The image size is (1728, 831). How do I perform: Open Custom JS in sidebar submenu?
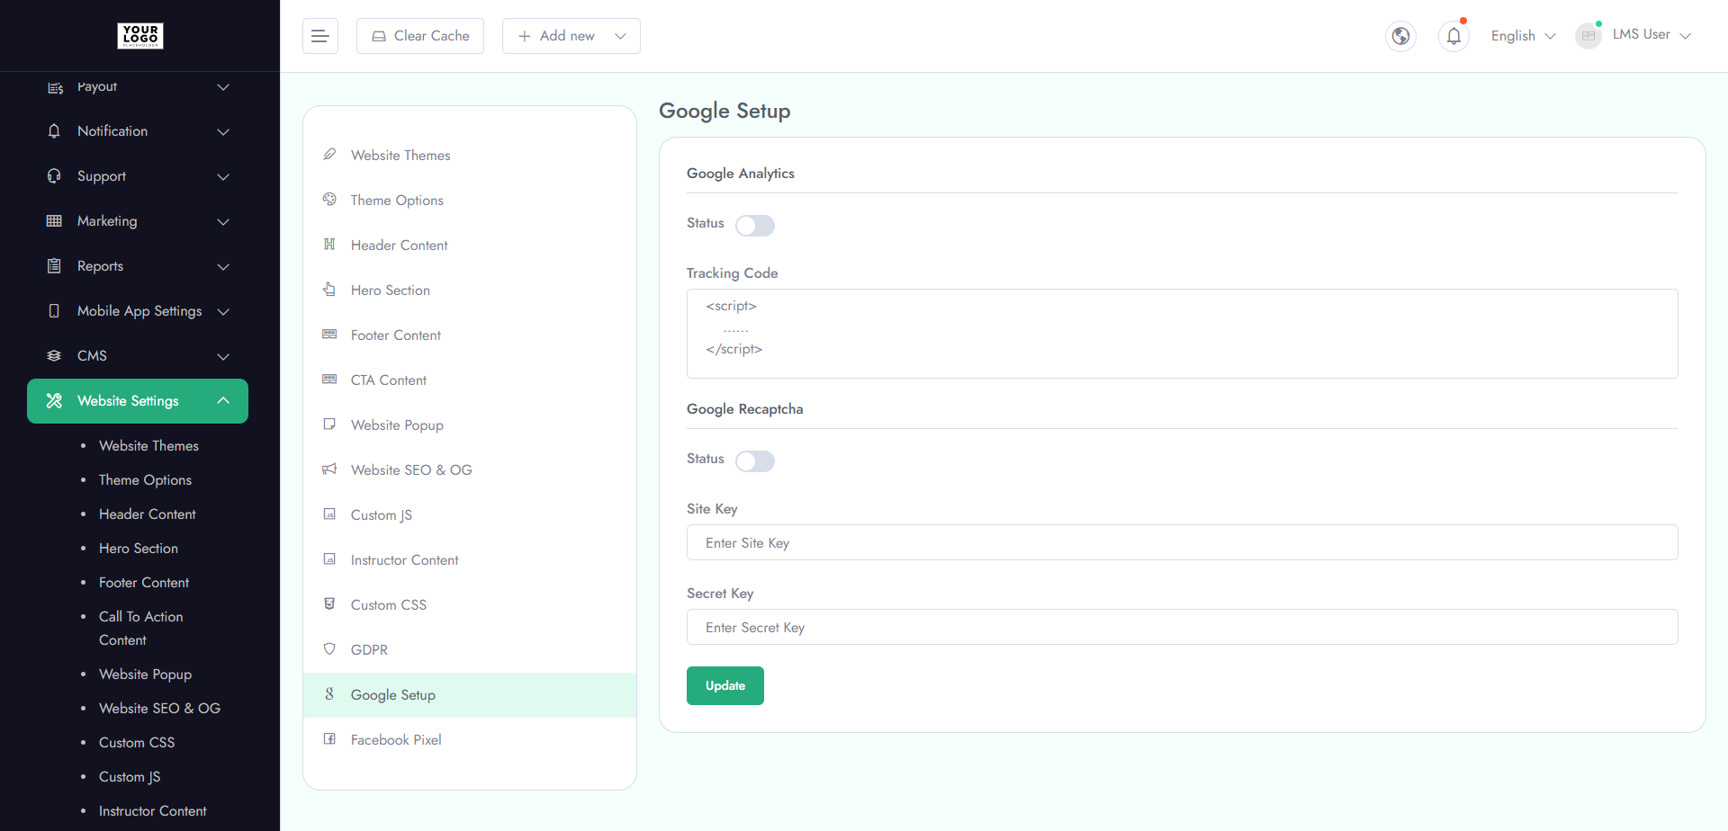pyautogui.click(x=130, y=777)
